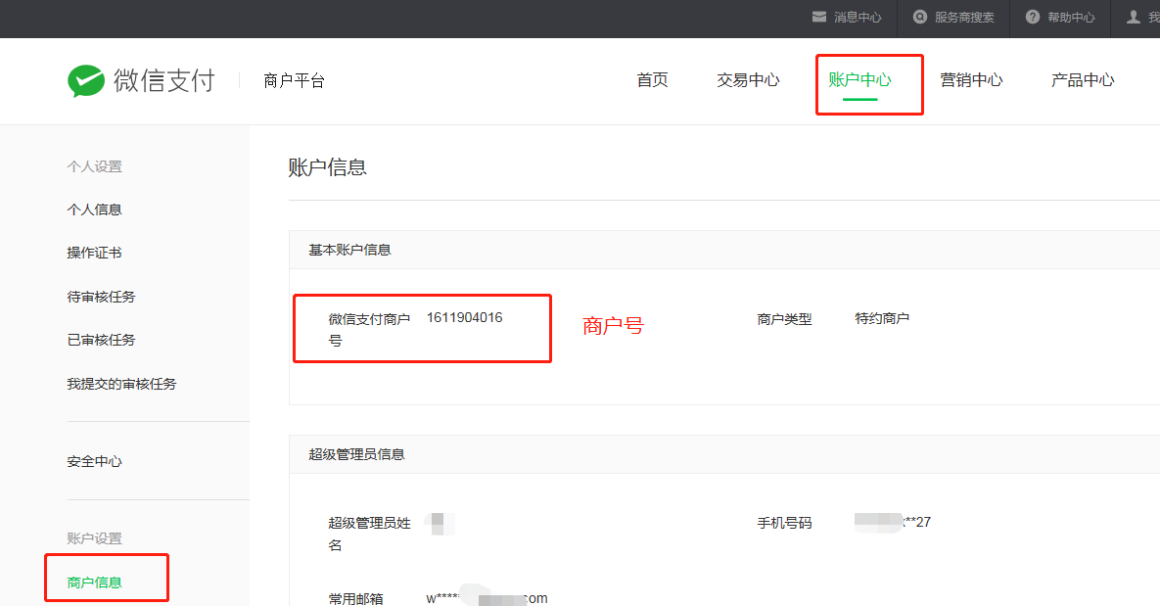Open 消息中心 in the top bar

[858, 17]
